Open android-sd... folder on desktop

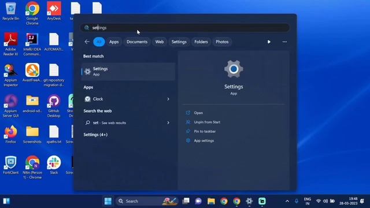coord(32,103)
